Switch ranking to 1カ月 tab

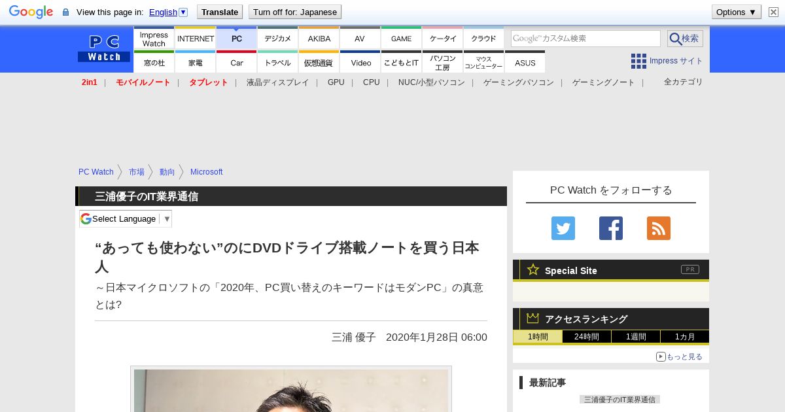click(684, 337)
